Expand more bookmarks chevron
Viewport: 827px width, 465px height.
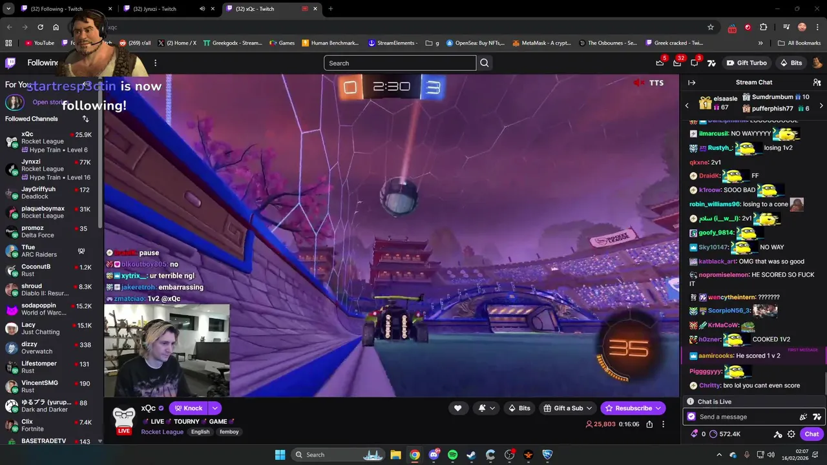tap(760, 43)
